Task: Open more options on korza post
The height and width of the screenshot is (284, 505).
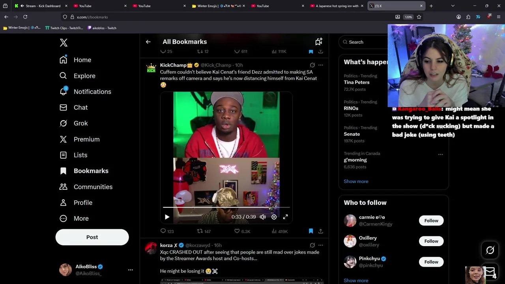Action: pos(320,245)
